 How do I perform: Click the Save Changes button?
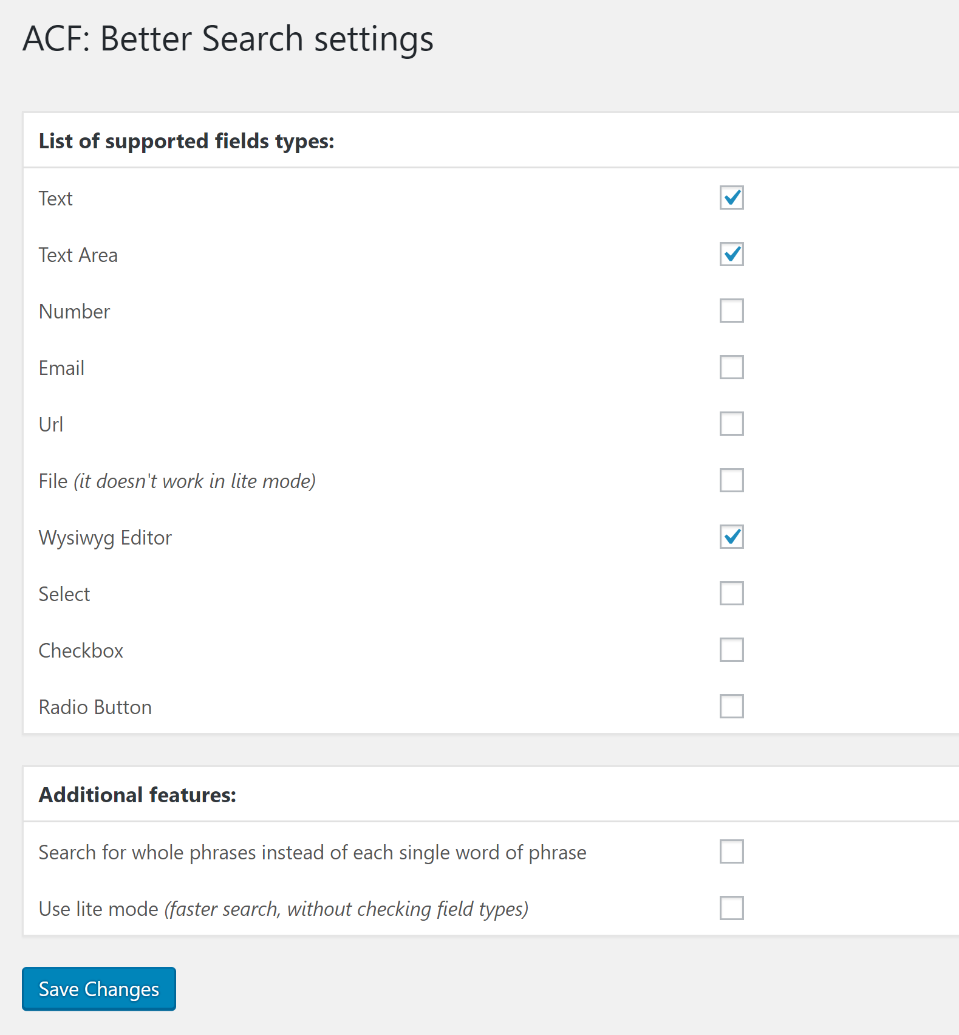tap(99, 989)
